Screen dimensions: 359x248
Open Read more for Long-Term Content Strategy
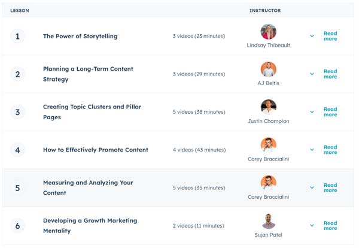[330, 74]
